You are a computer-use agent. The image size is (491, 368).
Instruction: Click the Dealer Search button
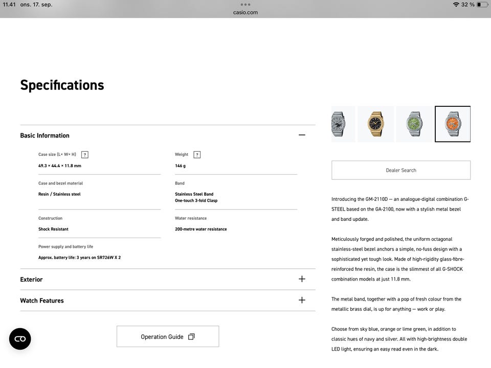coord(401,170)
